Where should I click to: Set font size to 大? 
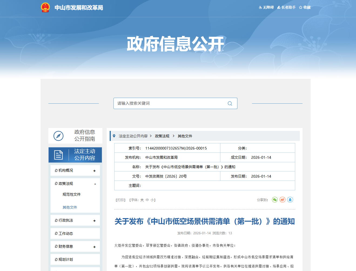[142, 200]
